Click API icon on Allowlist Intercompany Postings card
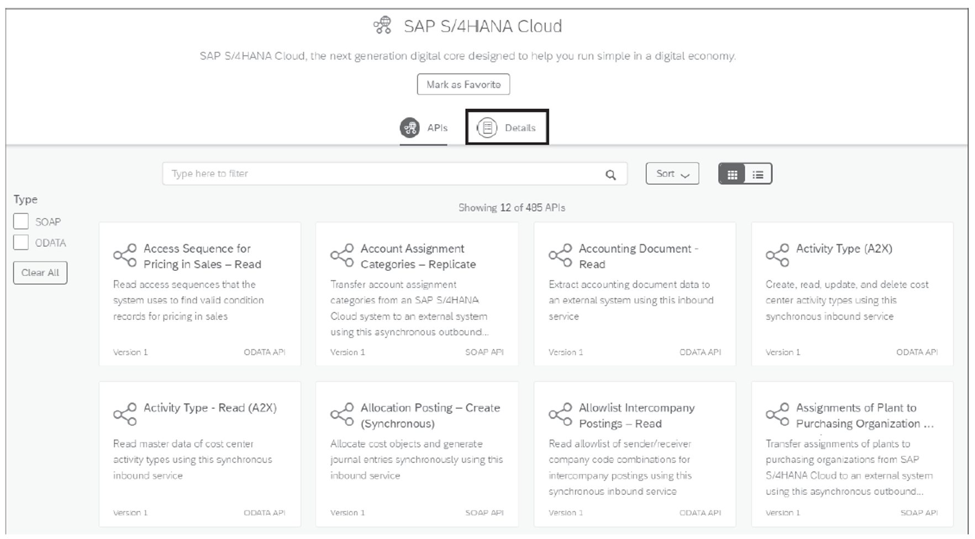975x539 pixels. click(x=560, y=414)
